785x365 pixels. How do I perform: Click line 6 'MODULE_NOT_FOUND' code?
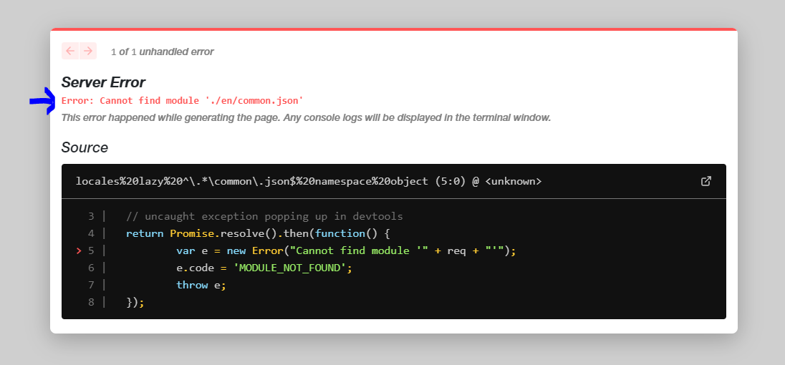pos(264,268)
